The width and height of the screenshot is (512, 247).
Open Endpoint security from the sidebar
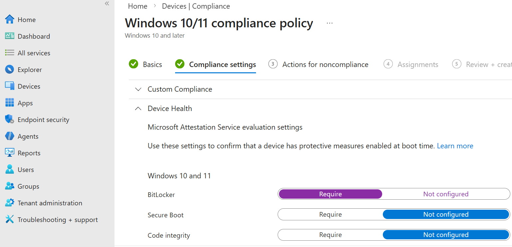click(x=44, y=119)
